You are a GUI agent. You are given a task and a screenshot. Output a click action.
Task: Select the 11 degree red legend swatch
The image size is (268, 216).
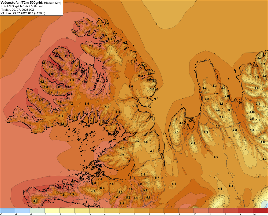216,211
